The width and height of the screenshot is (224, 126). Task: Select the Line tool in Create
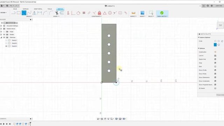click(14, 13)
